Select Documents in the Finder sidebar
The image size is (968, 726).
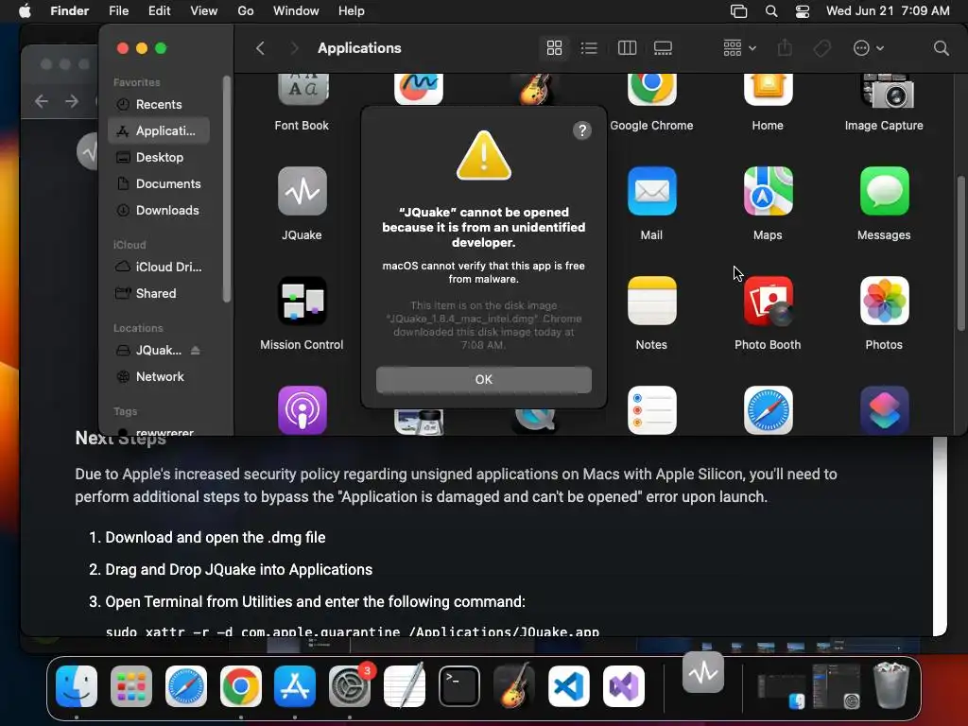[159, 184]
